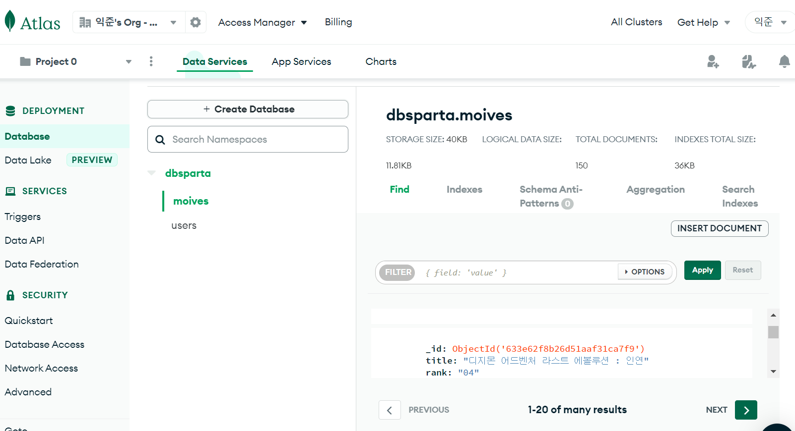Open Triggers in the sidebar

click(23, 216)
